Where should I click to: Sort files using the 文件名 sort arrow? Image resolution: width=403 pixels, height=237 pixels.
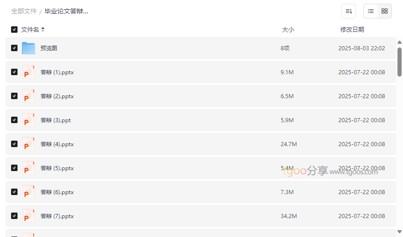pos(43,30)
